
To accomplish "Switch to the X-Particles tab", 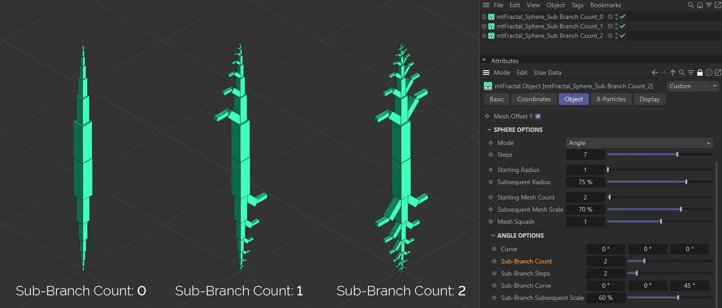I will pos(611,99).
